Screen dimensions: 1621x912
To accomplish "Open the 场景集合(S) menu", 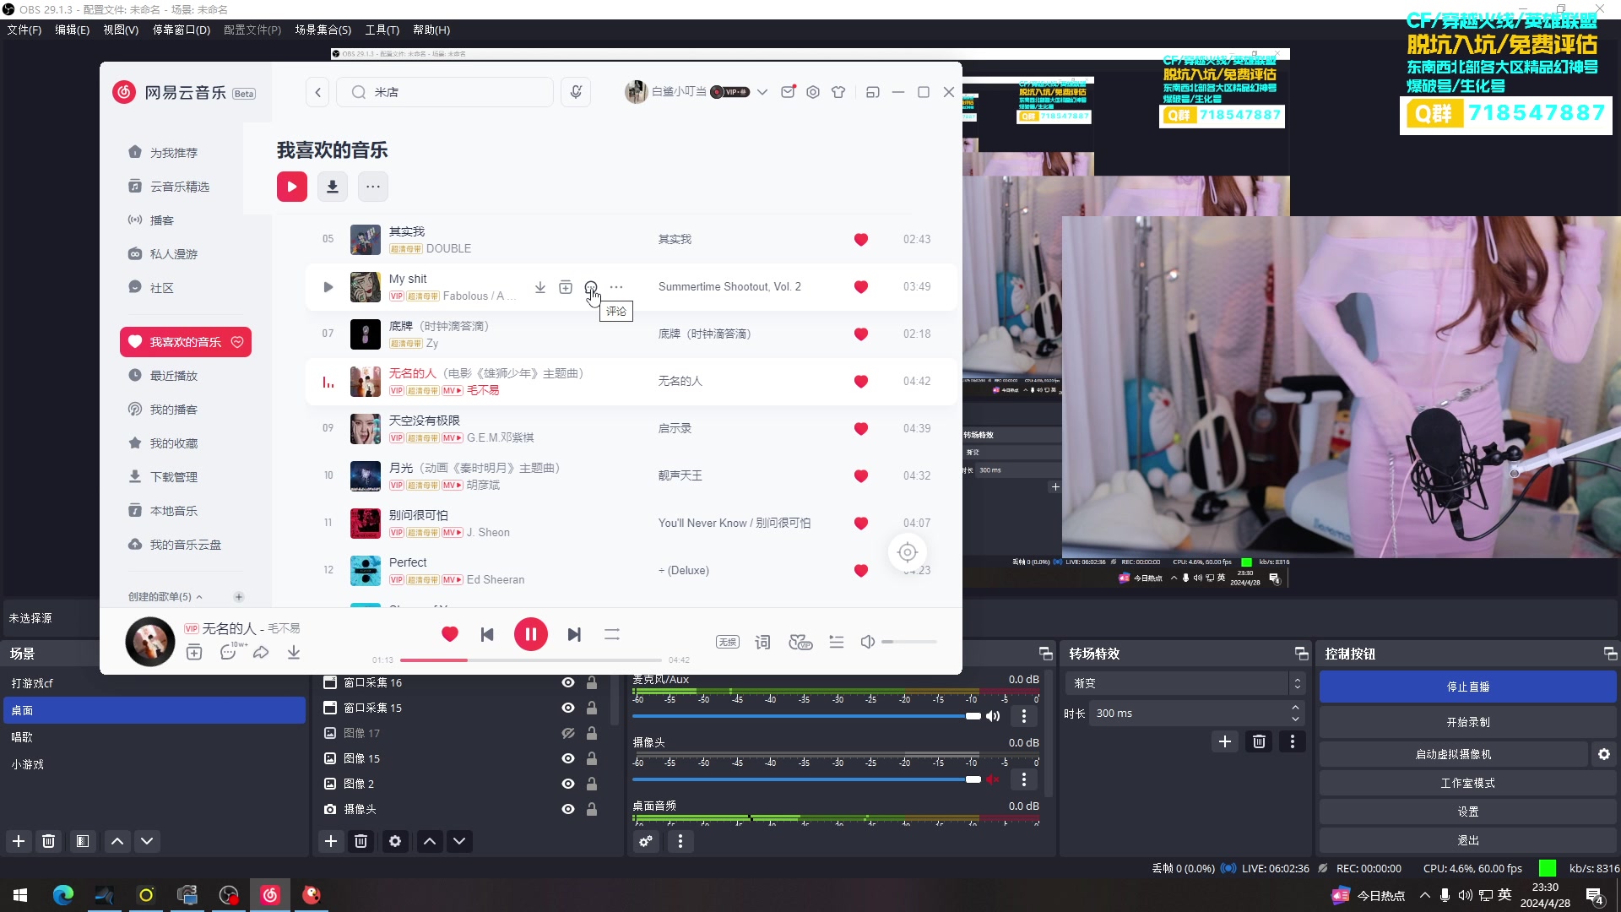I will 323,30.
